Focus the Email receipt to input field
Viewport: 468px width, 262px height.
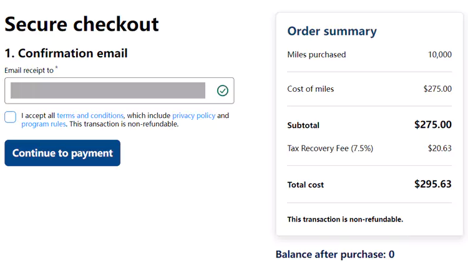point(109,90)
